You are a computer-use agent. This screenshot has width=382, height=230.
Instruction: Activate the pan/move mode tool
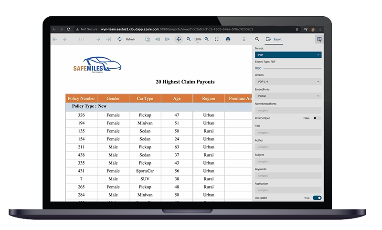pyautogui.click(x=179, y=39)
